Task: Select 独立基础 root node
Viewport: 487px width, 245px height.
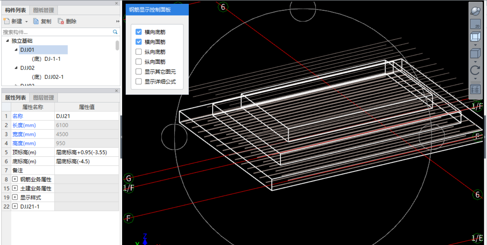Action: (22, 41)
